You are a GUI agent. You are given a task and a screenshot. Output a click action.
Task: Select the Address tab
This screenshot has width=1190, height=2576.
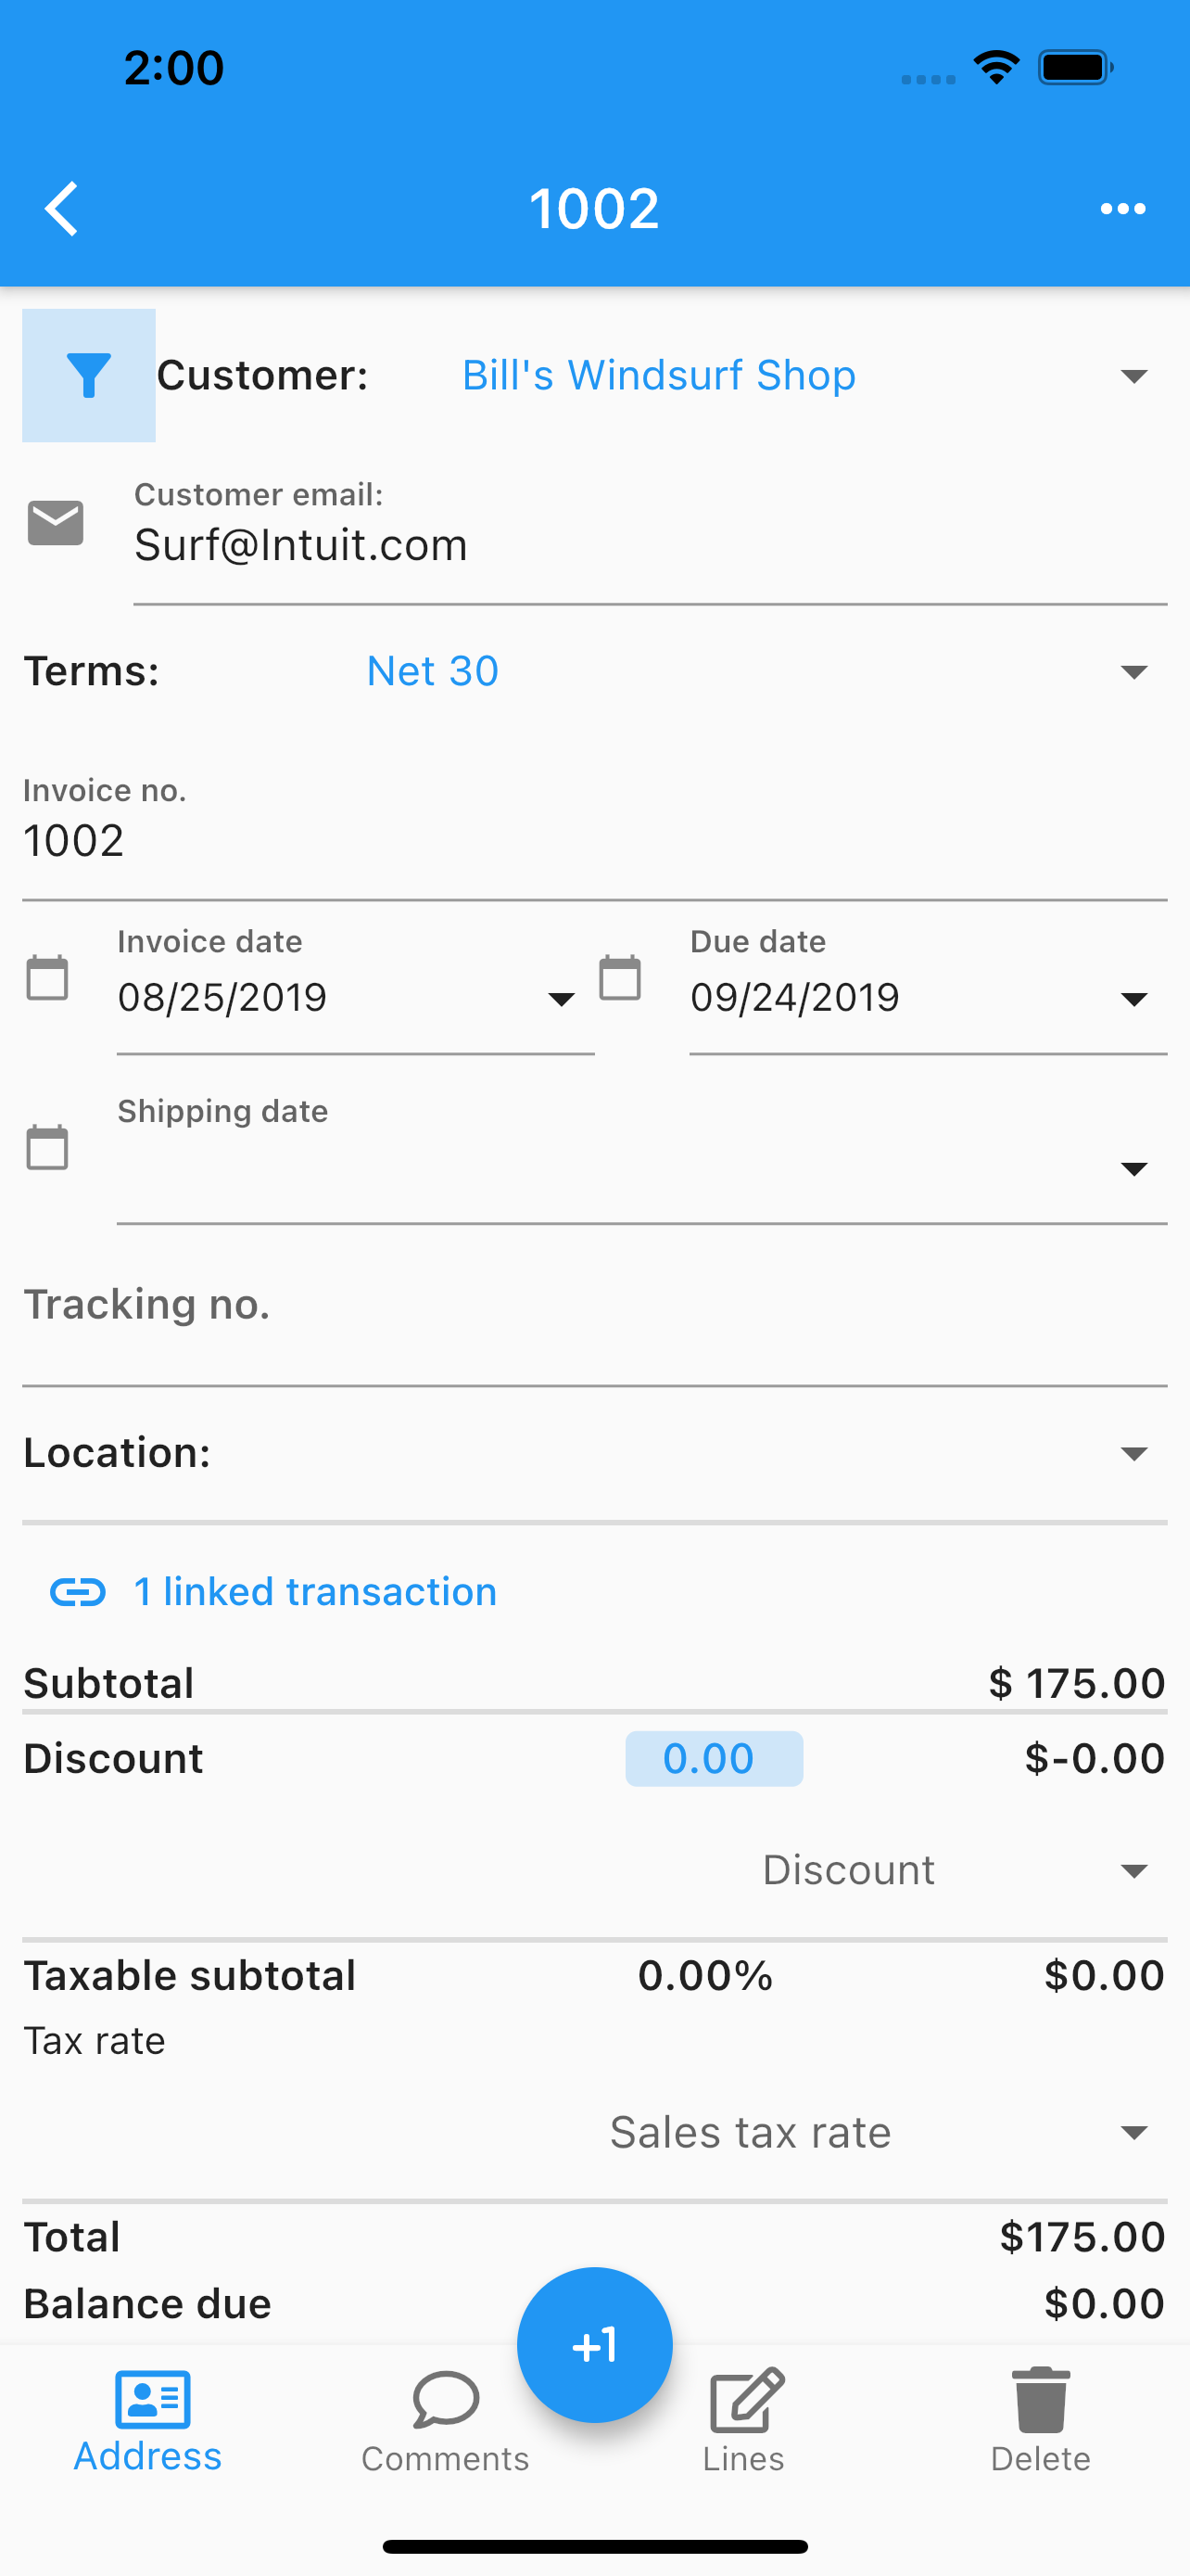pyautogui.click(x=148, y=2420)
